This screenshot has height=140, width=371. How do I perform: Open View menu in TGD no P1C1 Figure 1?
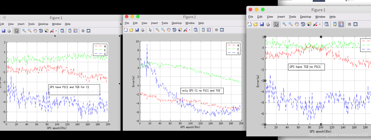pyautogui.click(x=270, y=17)
